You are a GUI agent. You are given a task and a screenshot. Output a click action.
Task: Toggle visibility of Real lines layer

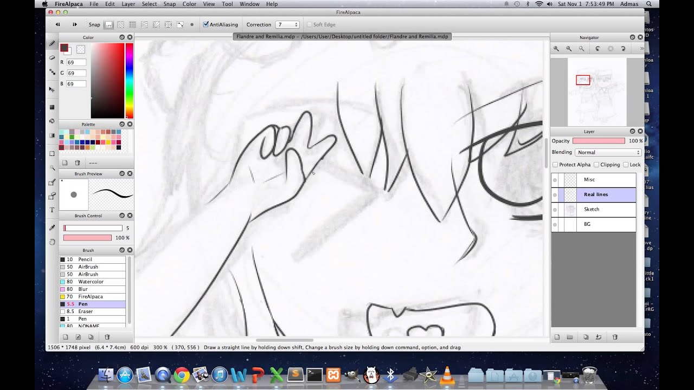555,194
